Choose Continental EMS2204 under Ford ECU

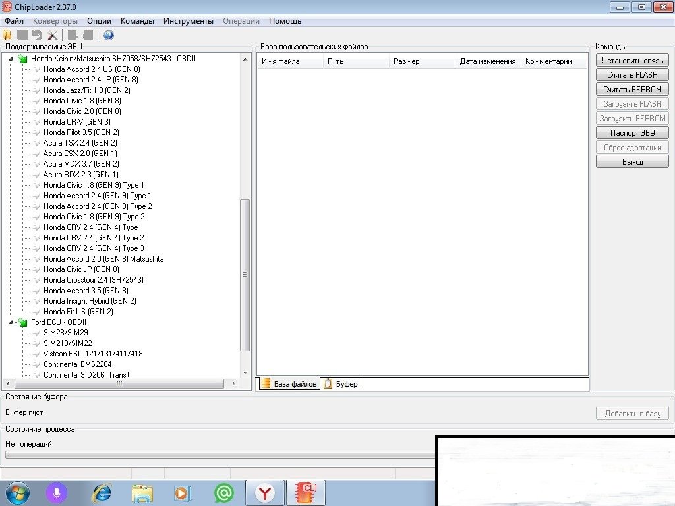click(x=77, y=364)
